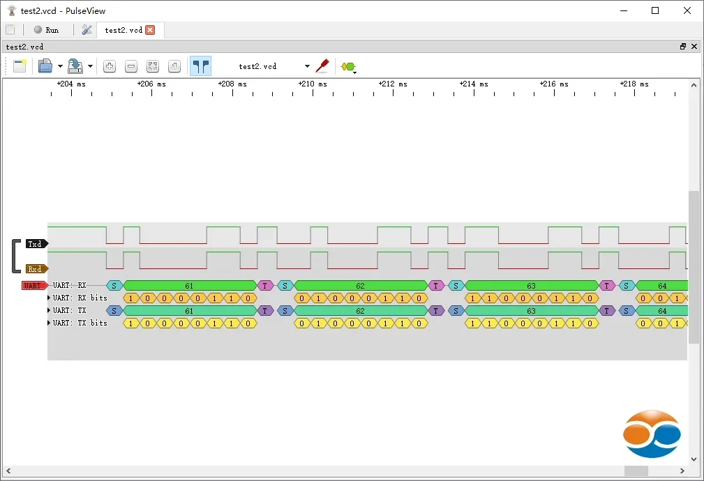Open the test2.vcd device dropdown
Viewport: 704px width, 481px height.
pyautogui.click(x=274, y=66)
